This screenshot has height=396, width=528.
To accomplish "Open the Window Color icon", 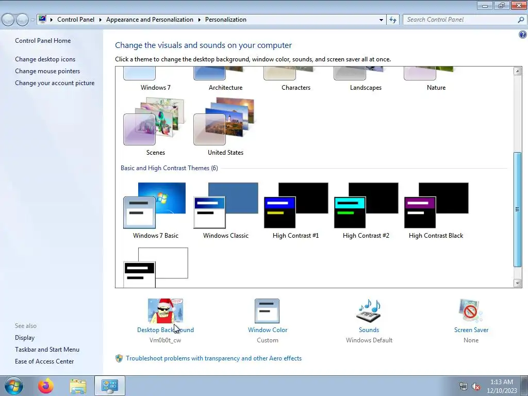I will coord(267,311).
